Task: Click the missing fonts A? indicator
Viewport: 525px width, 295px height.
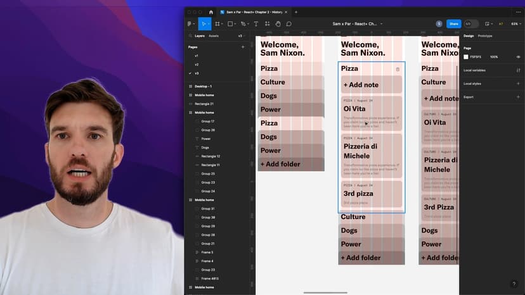Action: tap(501, 24)
